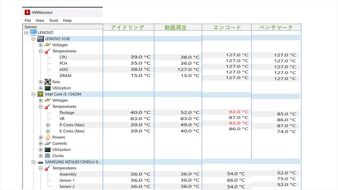
Task: Click the 40.0 °C value in E-Cores row
Action: click(x=190, y=131)
